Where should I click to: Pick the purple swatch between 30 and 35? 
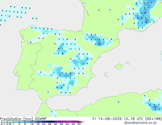tap(57, 122)
